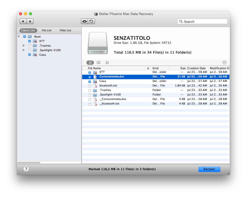The height and width of the screenshot is (198, 247).
Task: Select the Root tree item label
Action: click(38, 37)
